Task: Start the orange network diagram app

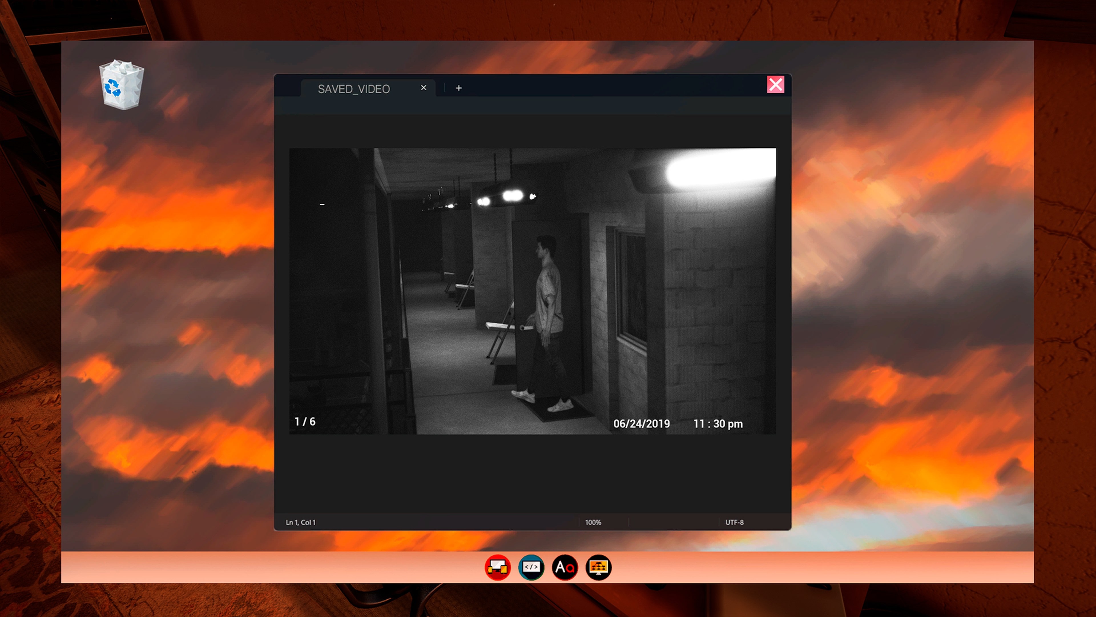Action: pos(599,567)
